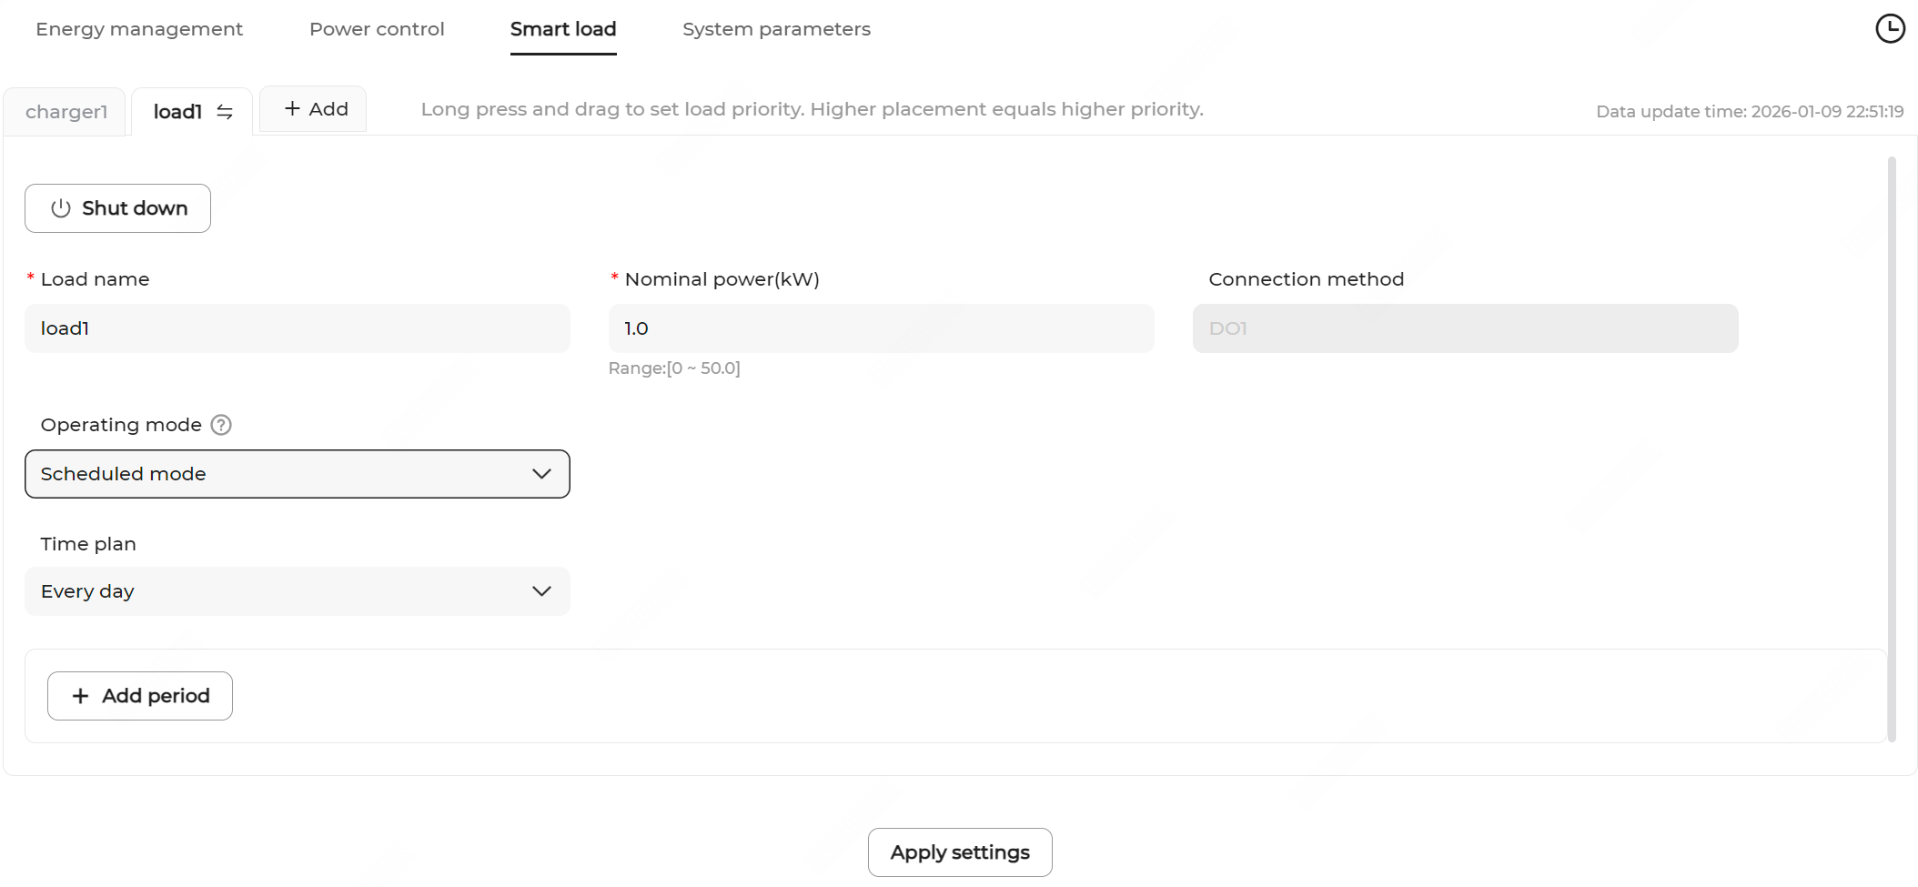
Task: Click the plus icon beside Add period
Action: pyautogui.click(x=81, y=696)
